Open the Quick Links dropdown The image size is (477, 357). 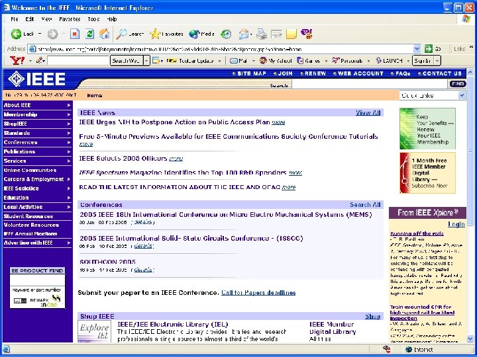(x=462, y=95)
